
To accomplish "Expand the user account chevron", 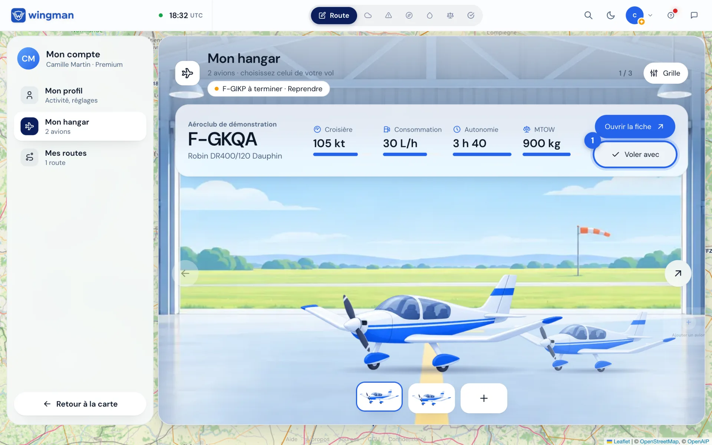I will tap(650, 15).
